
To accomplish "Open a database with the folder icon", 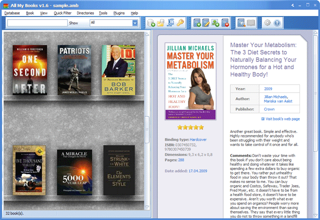I will pyautogui.click(x=161, y=23).
